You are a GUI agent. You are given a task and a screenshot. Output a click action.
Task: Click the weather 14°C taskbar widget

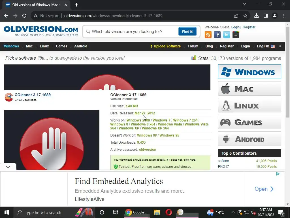[x=215, y=212]
